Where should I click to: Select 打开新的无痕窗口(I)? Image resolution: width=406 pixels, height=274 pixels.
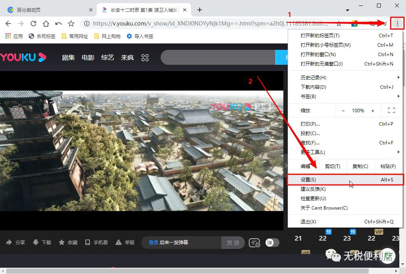tap(345, 64)
